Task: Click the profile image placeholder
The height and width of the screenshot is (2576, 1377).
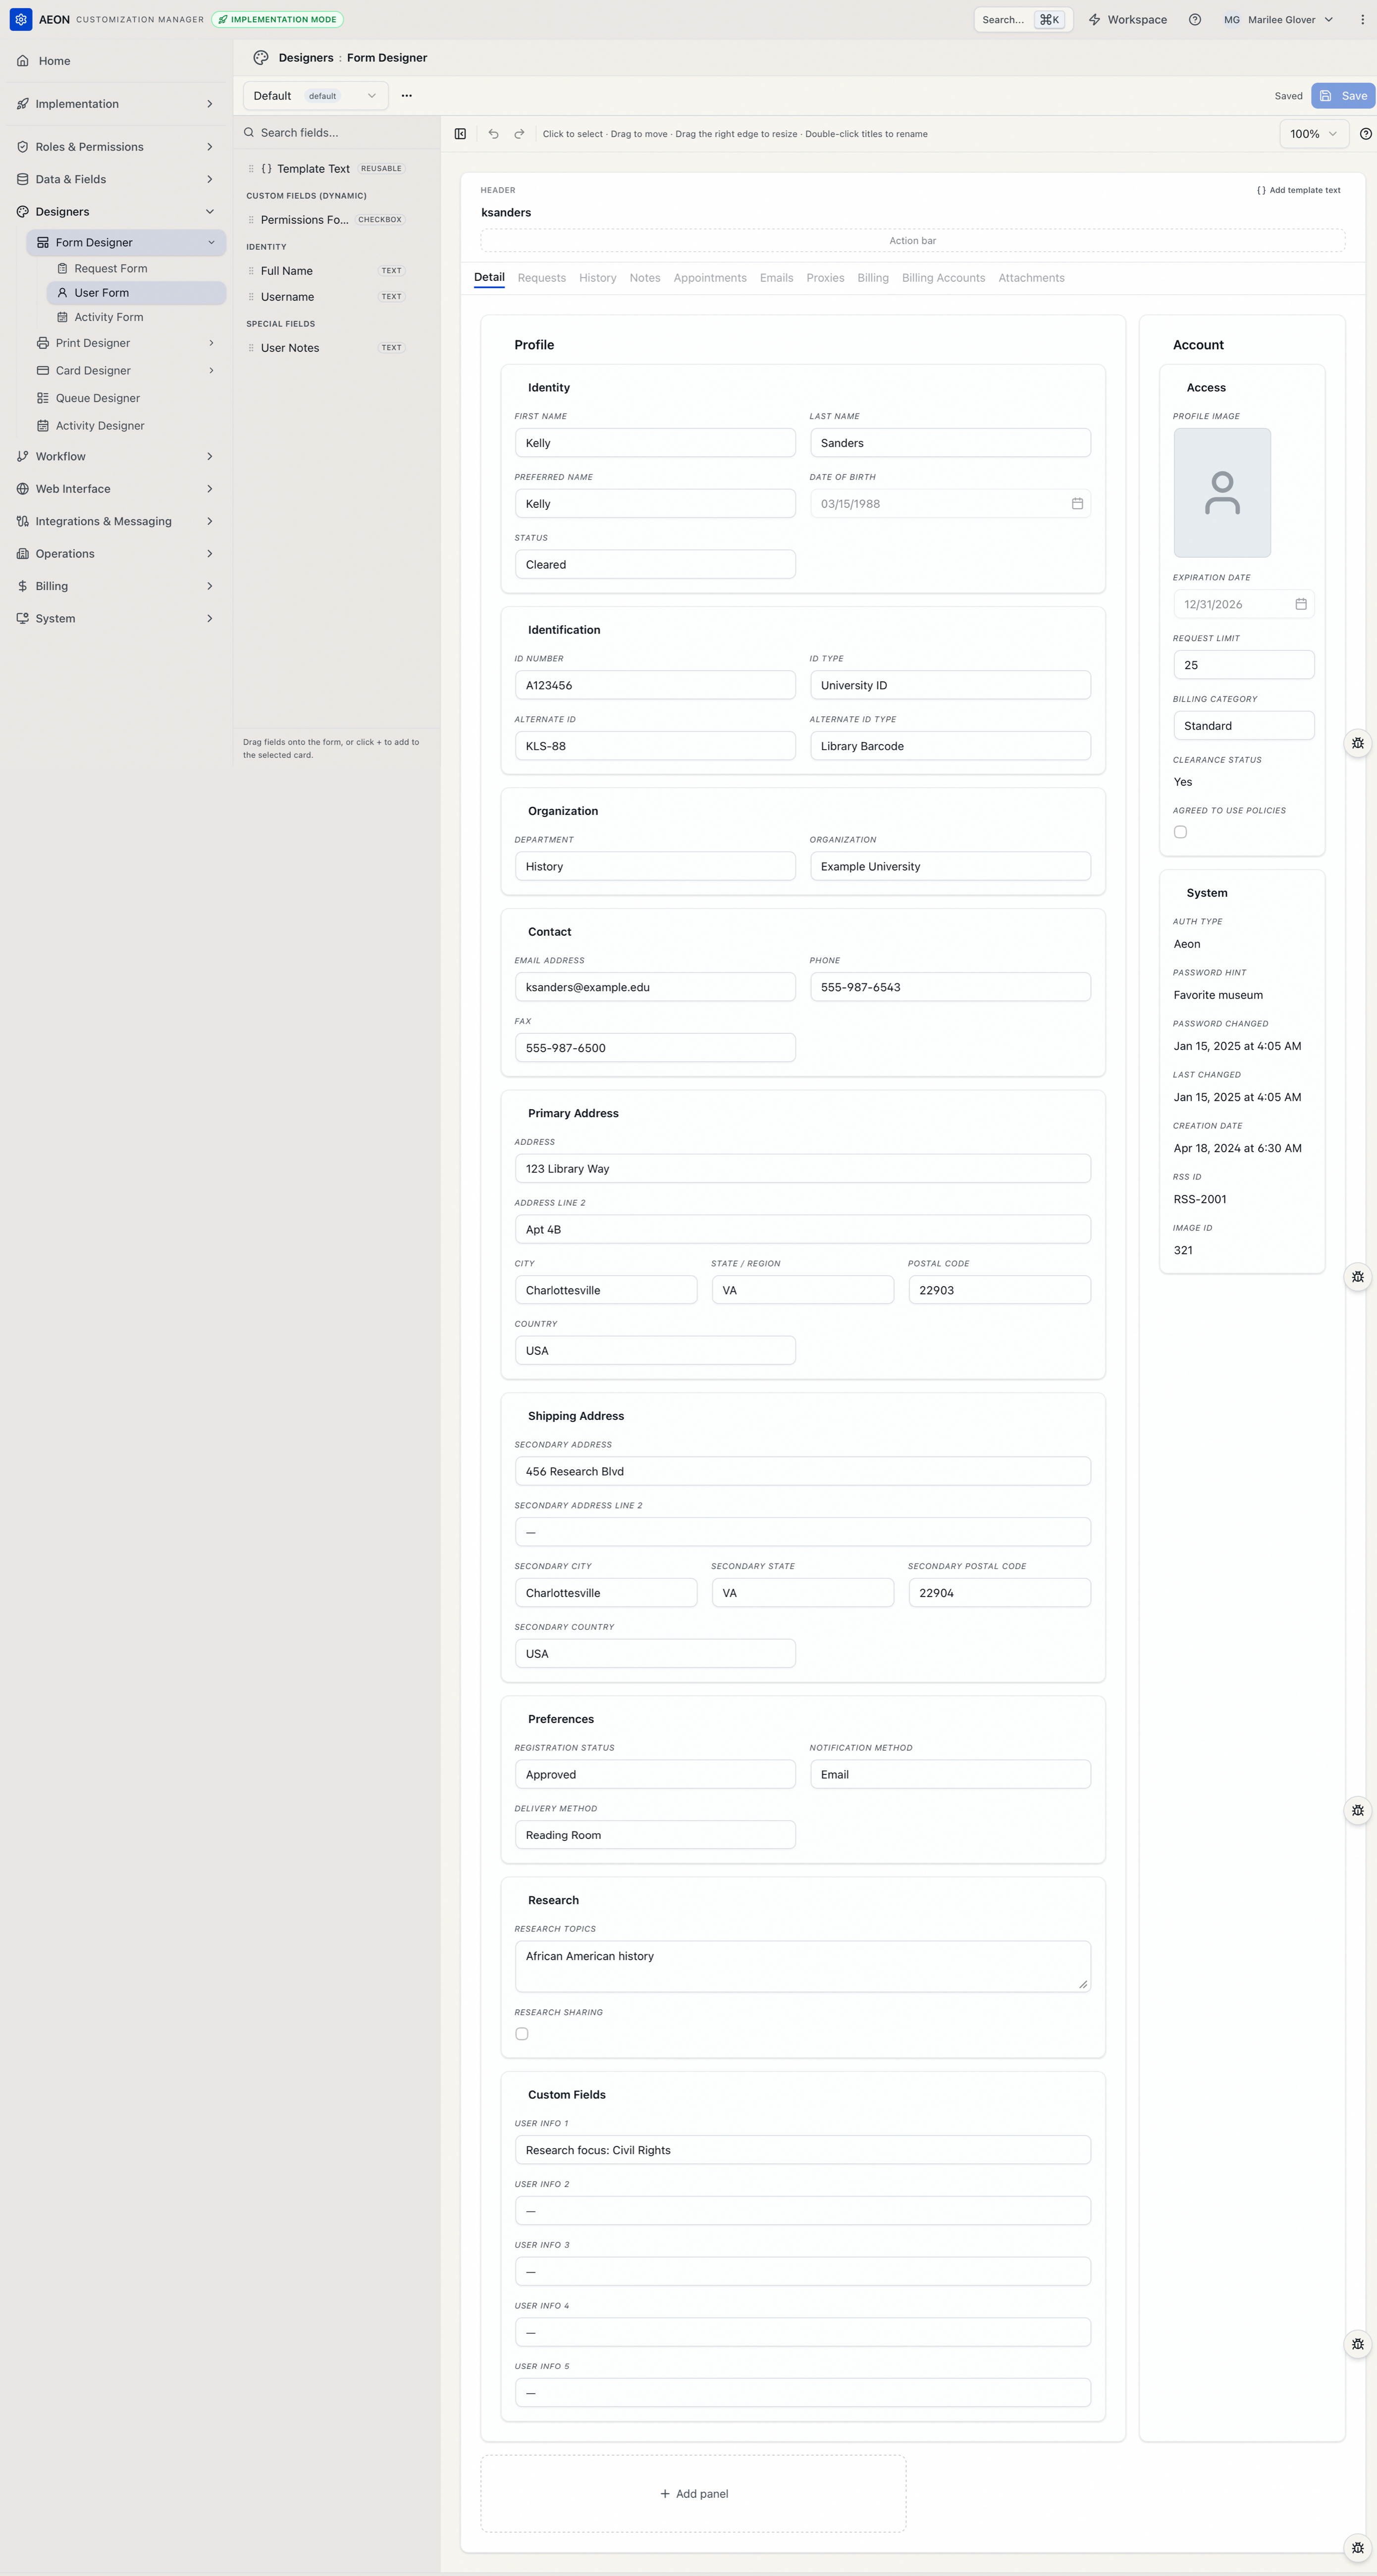Action: pos(1222,493)
